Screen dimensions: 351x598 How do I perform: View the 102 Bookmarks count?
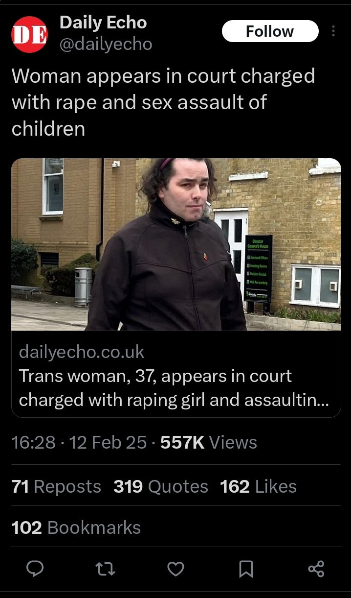pyautogui.click(x=76, y=527)
